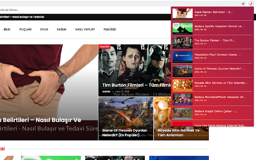Open Bedava MovieStarPlanet thumbnail in popup
The image size is (256, 160).
(x=182, y=100)
